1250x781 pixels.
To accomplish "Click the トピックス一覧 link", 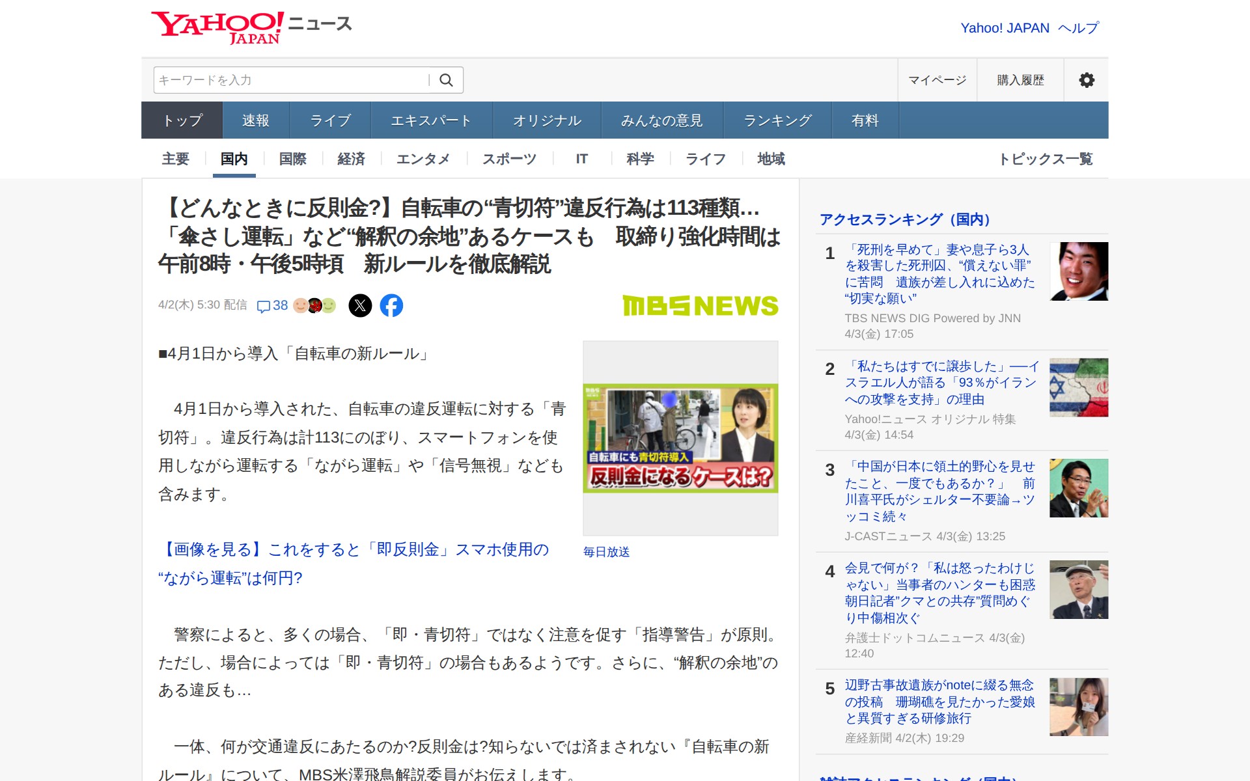I will click(1045, 159).
